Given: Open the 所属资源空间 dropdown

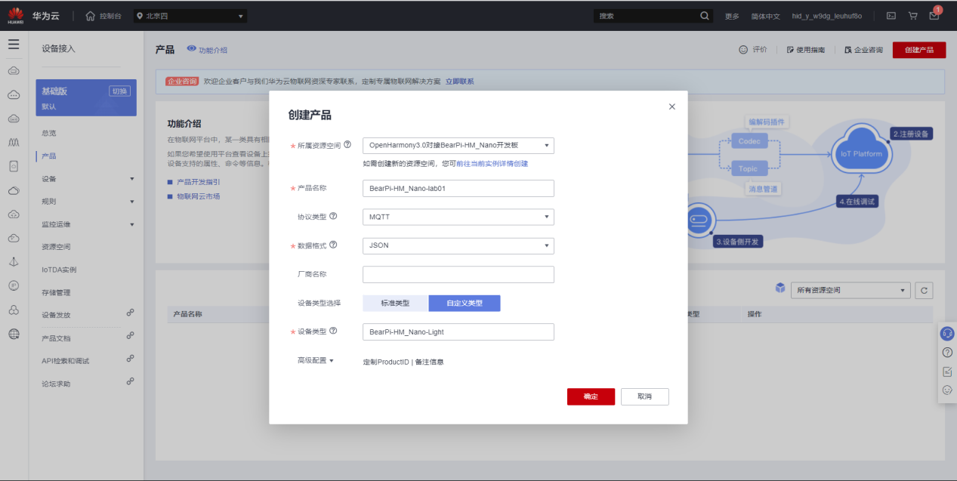Looking at the screenshot, I should [458, 146].
